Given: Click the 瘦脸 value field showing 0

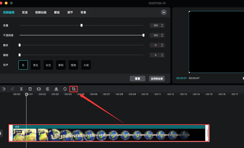Looking at the screenshot, I should click(x=157, y=55).
